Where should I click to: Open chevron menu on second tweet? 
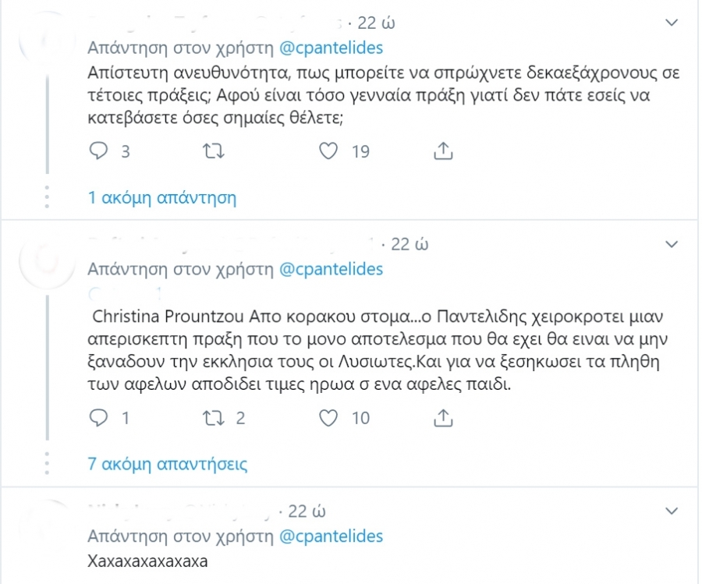[672, 244]
